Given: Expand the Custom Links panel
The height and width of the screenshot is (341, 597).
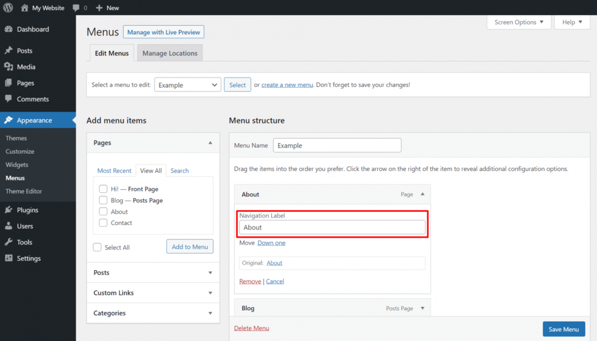Looking at the screenshot, I should click(153, 293).
